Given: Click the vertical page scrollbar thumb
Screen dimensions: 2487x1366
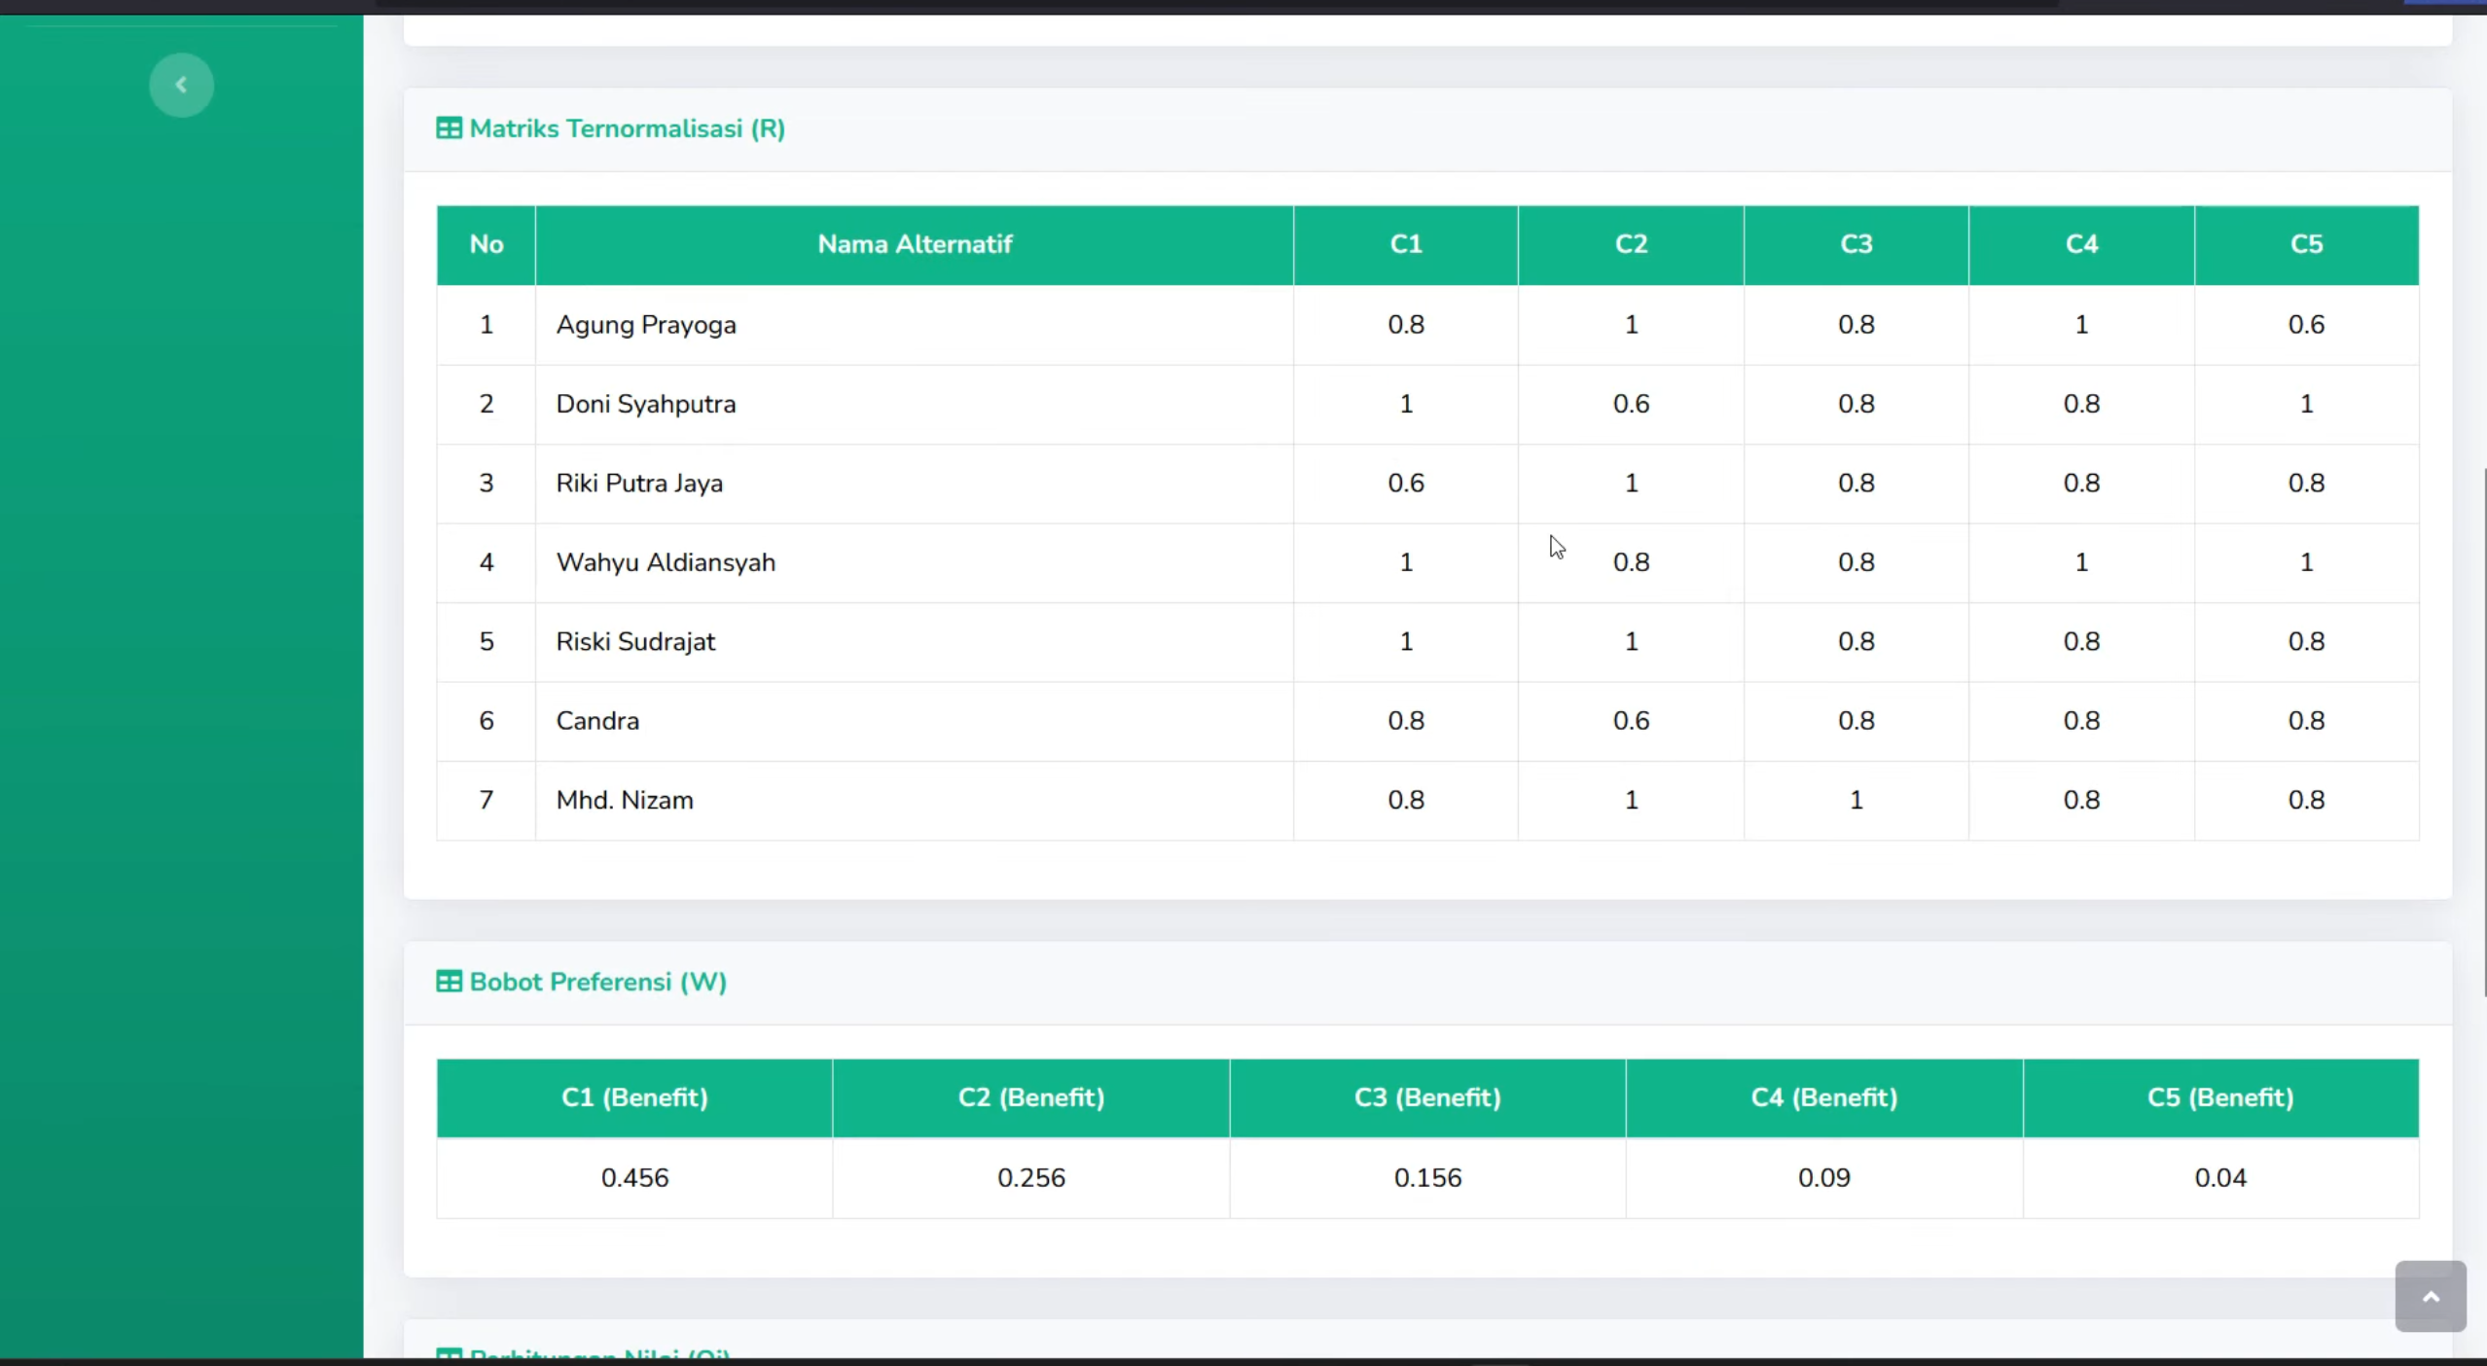Looking at the screenshot, I should [2483, 732].
